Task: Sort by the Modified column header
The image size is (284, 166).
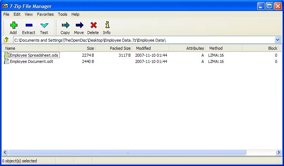Action: point(151,48)
